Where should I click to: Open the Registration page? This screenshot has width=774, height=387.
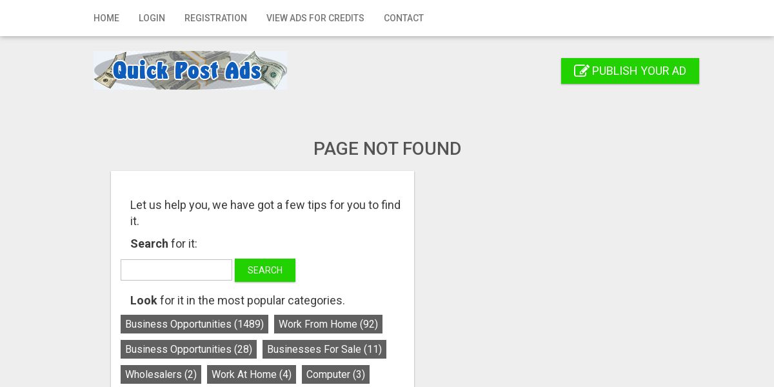tap(215, 18)
